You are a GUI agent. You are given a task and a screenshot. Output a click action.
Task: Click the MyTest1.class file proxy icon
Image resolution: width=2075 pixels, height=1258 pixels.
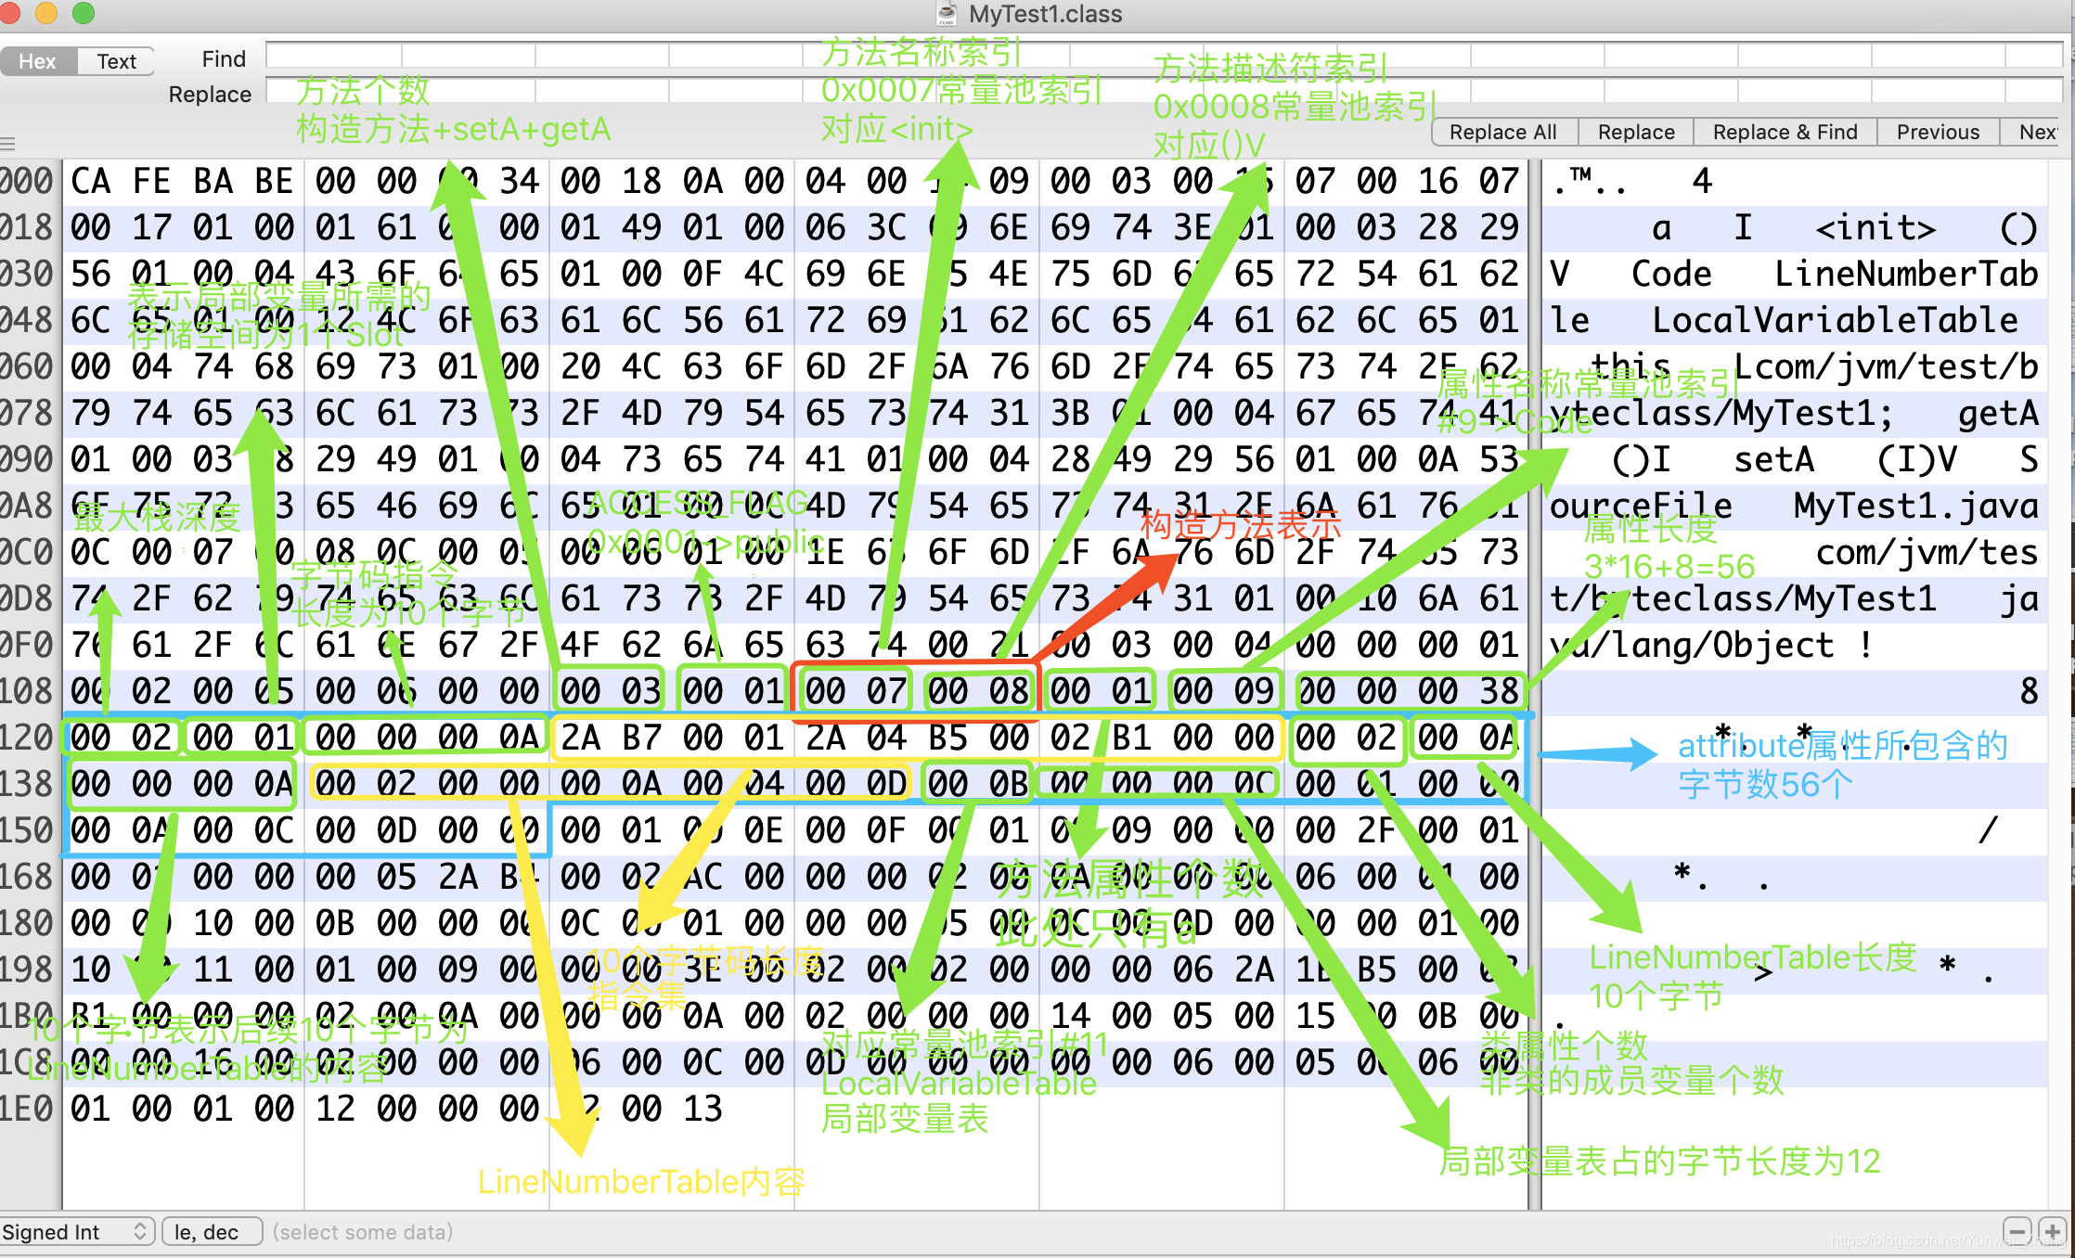click(947, 14)
